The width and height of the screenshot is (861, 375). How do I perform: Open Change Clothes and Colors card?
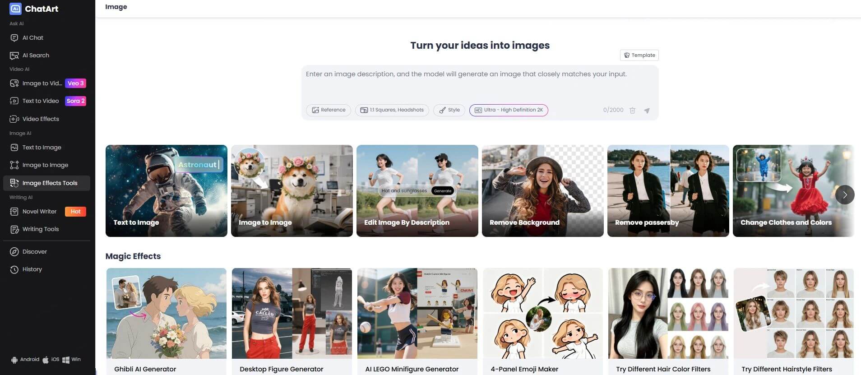point(793,191)
